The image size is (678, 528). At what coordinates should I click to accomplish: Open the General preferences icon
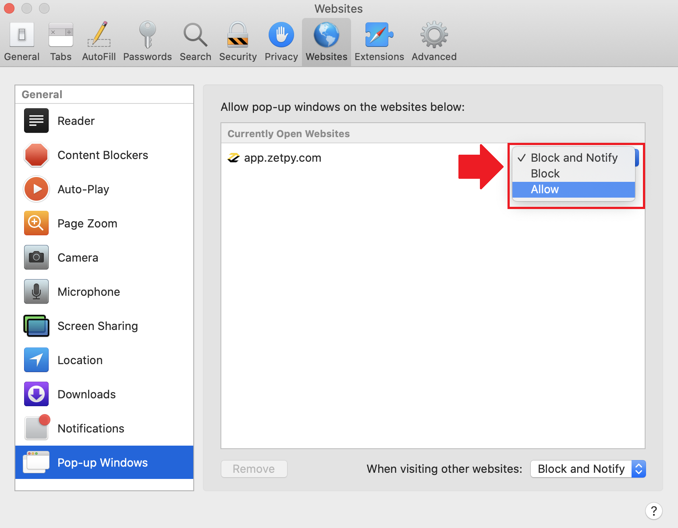(22, 35)
